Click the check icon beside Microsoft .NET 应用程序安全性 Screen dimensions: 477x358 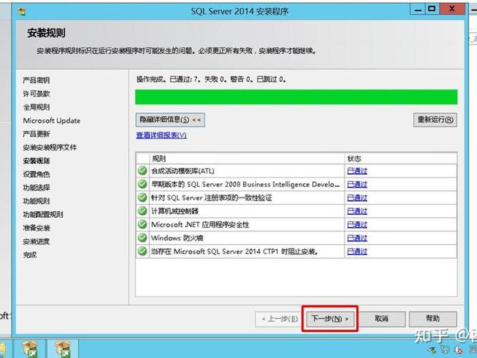pos(143,224)
